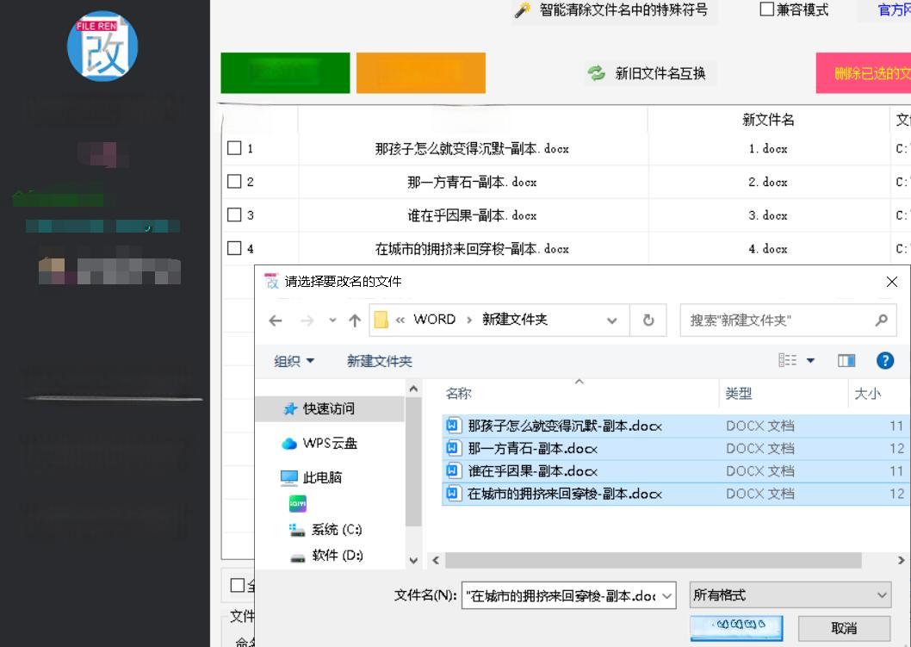Expand the 组织 dropdown menu
This screenshot has width=911, height=647.
(x=294, y=361)
